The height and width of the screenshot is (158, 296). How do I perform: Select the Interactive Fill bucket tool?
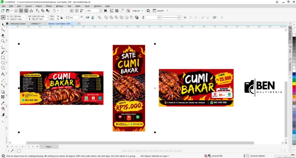(x=3, y=109)
